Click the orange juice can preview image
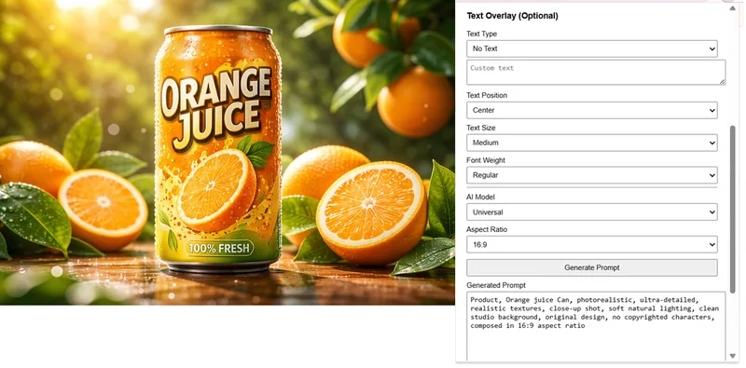This screenshot has height=368, width=746. click(228, 152)
